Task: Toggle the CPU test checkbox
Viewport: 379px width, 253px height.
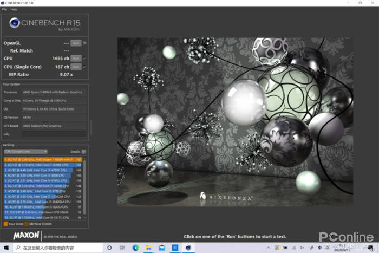Action: click(85, 58)
